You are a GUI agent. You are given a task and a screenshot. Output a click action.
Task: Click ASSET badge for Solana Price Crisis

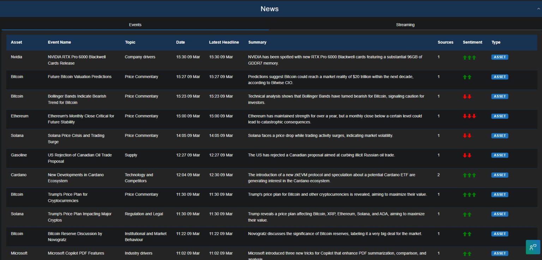(500, 135)
